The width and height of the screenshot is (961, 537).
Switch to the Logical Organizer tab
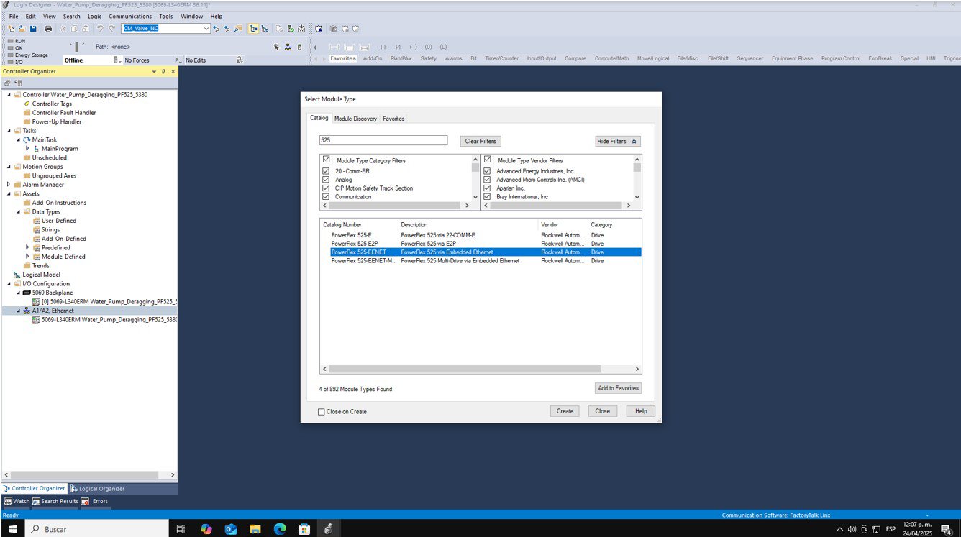point(98,489)
